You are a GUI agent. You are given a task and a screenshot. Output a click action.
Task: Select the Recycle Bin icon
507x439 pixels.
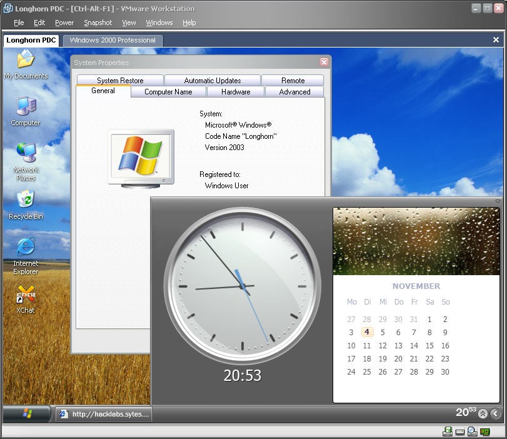(26, 201)
